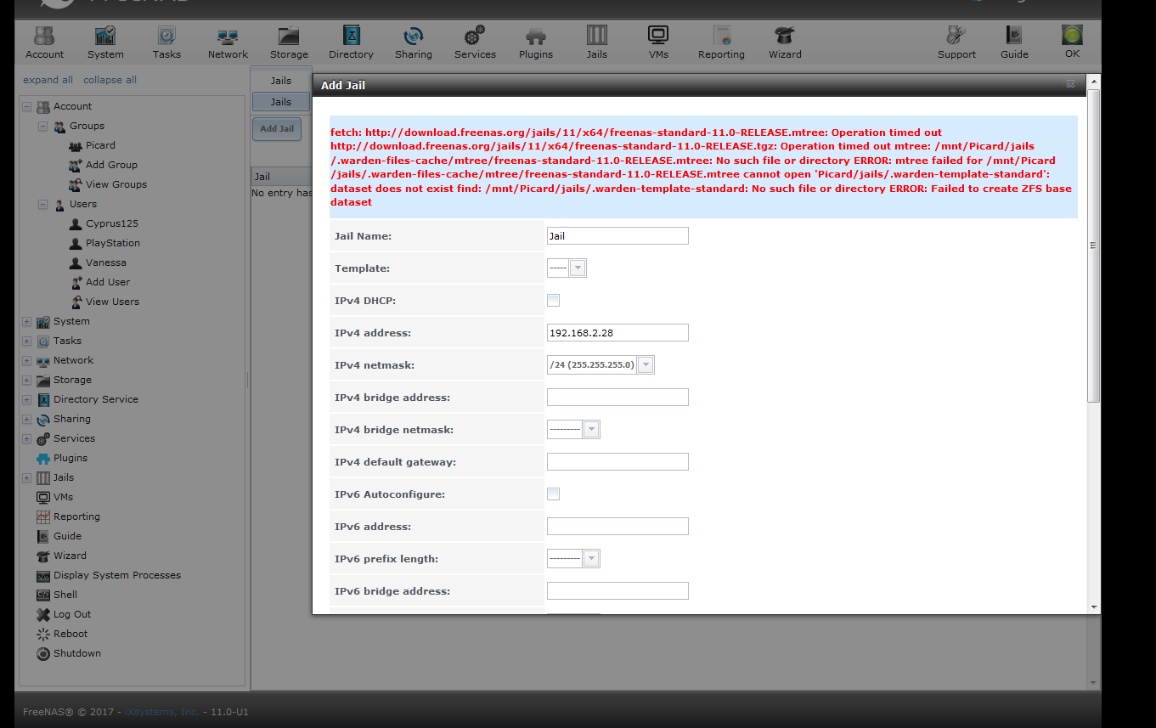Click the Plugins icon in the sidebar tree
Image resolution: width=1156 pixels, height=728 pixels.
tap(43, 458)
